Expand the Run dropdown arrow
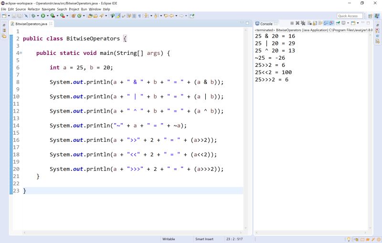 pos(47,16)
